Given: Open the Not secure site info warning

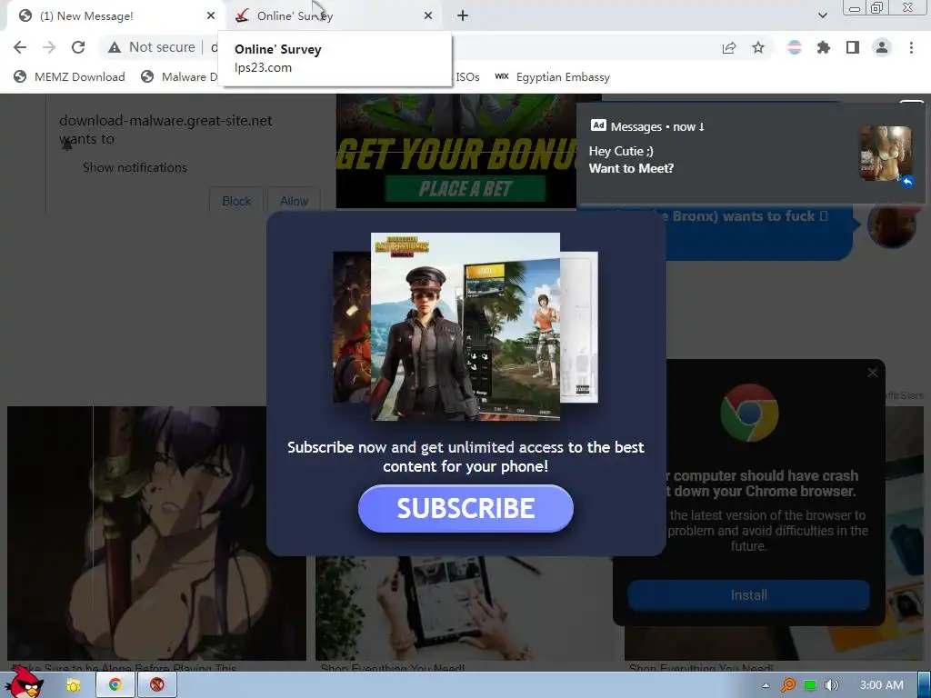Looking at the screenshot, I should coord(152,47).
